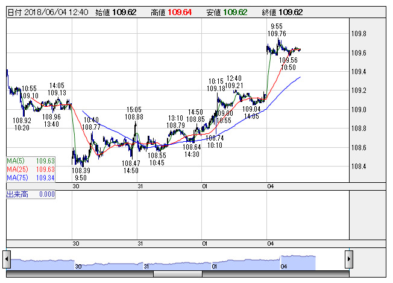Click date label 01 on price chart axis
Image resolution: width=393 pixels, height=283 pixels.
[205, 186]
